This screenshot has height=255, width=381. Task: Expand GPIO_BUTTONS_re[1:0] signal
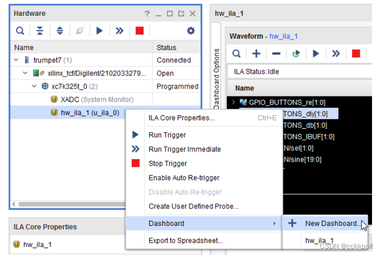pyautogui.click(x=234, y=102)
